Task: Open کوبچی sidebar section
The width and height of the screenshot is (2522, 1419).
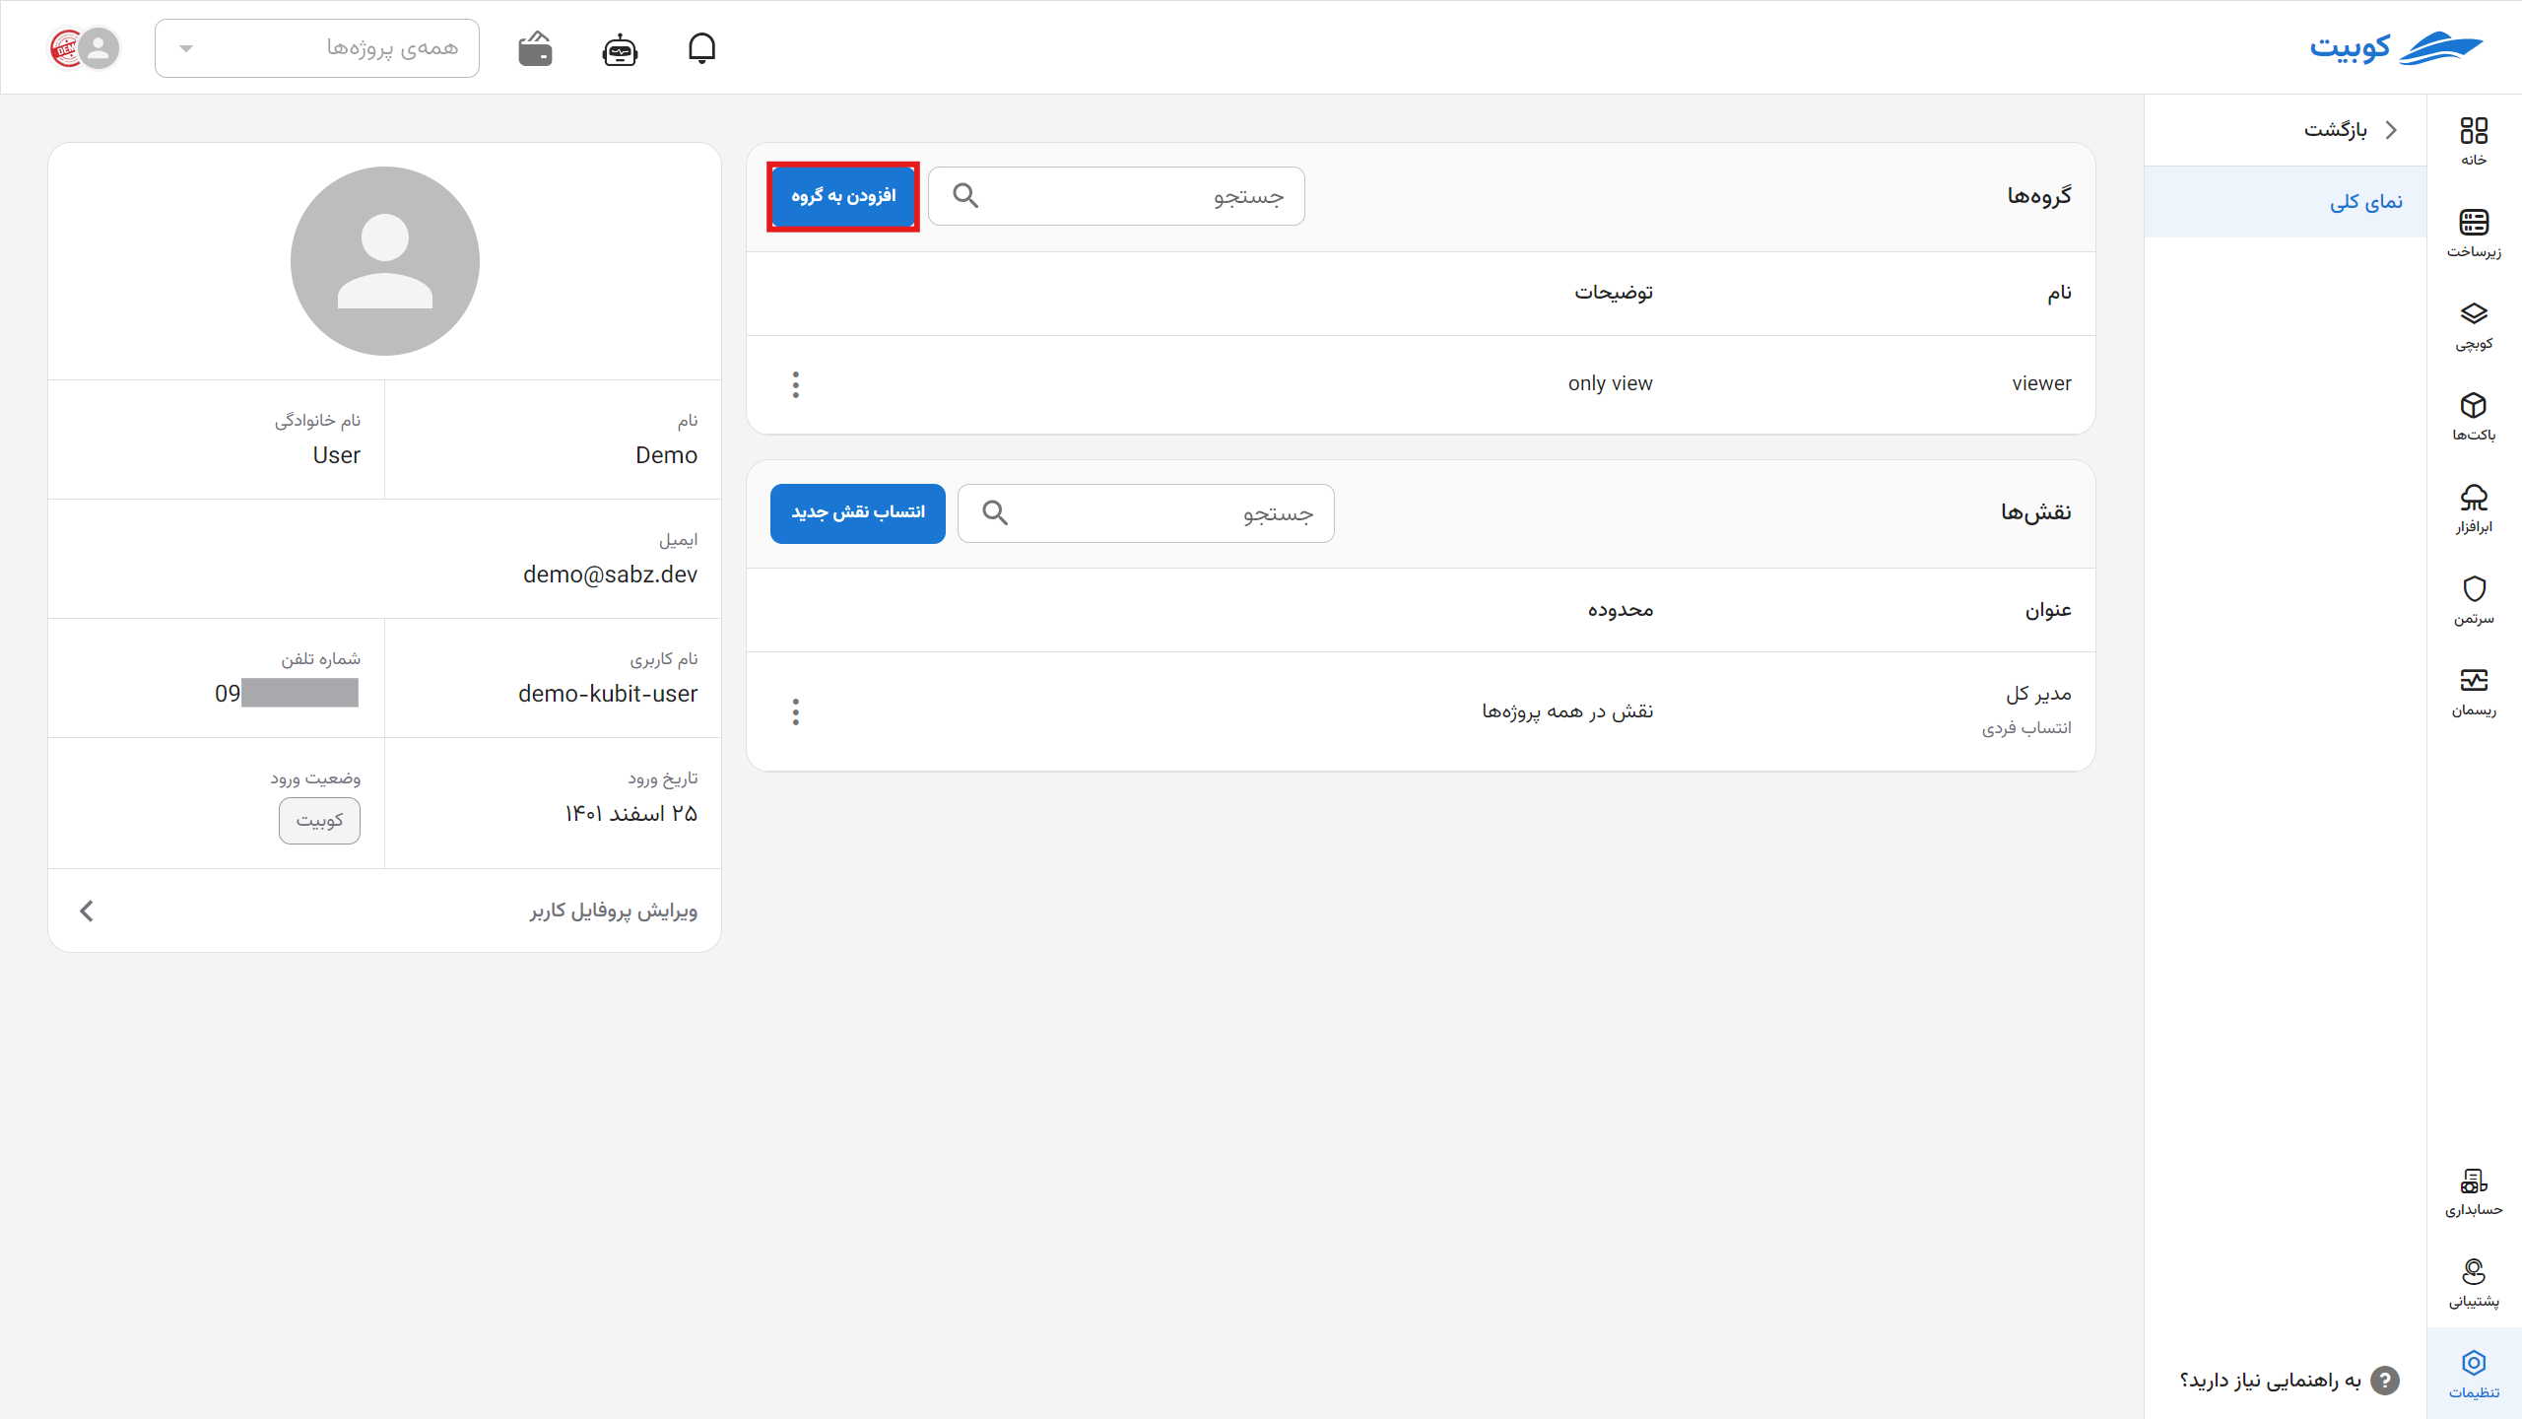Action: (x=2474, y=325)
